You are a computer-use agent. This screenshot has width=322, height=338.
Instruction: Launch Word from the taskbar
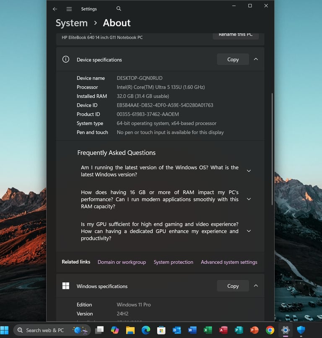192,330
